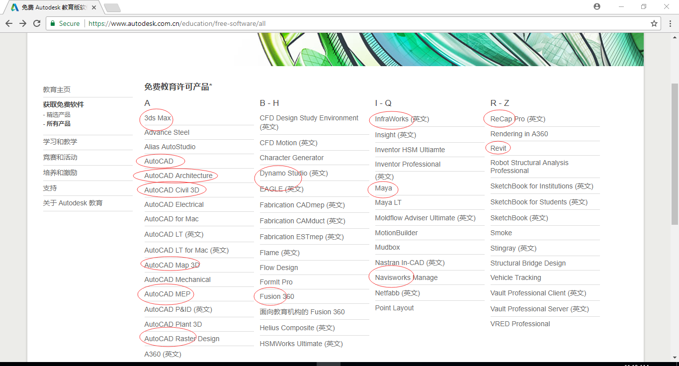The image size is (679, 366).
Task: Open the InfraWorks (英文) link
Action: [x=402, y=119]
